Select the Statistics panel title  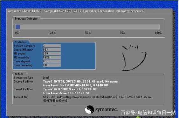point(21,42)
